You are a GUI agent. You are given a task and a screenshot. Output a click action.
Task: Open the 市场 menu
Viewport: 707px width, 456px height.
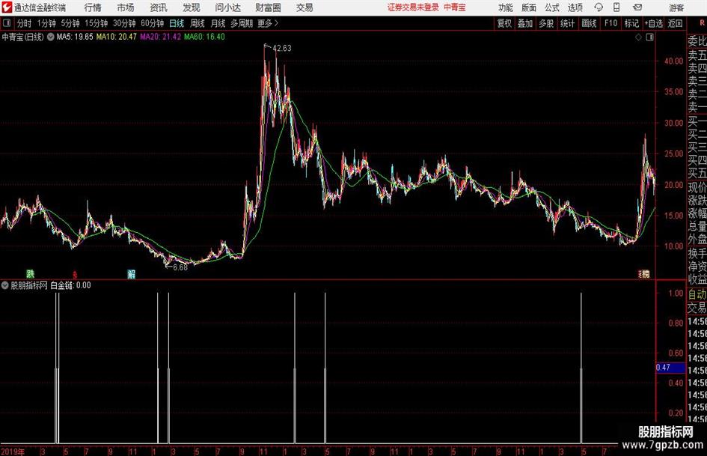(126, 7)
